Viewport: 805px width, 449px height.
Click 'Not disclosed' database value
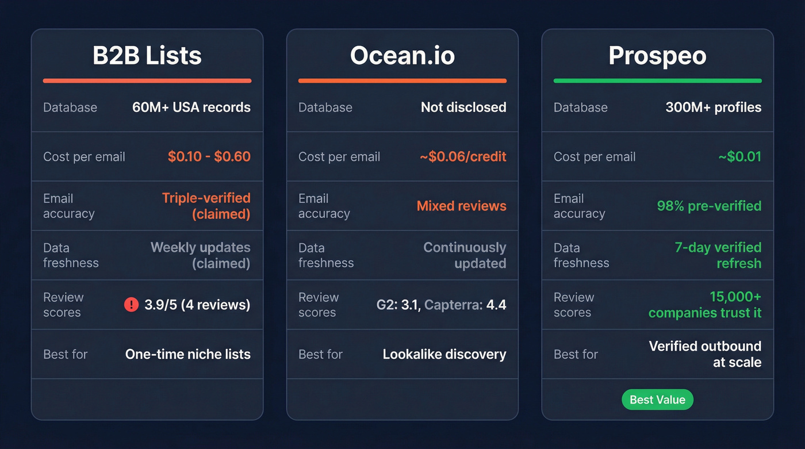click(x=463, y=108)
